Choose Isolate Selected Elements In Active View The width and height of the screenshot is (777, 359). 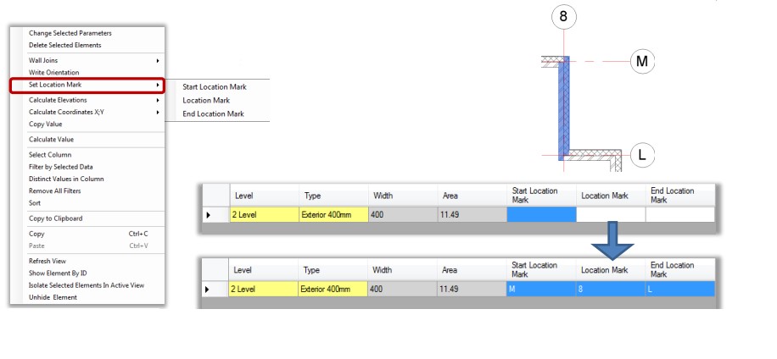86,285
